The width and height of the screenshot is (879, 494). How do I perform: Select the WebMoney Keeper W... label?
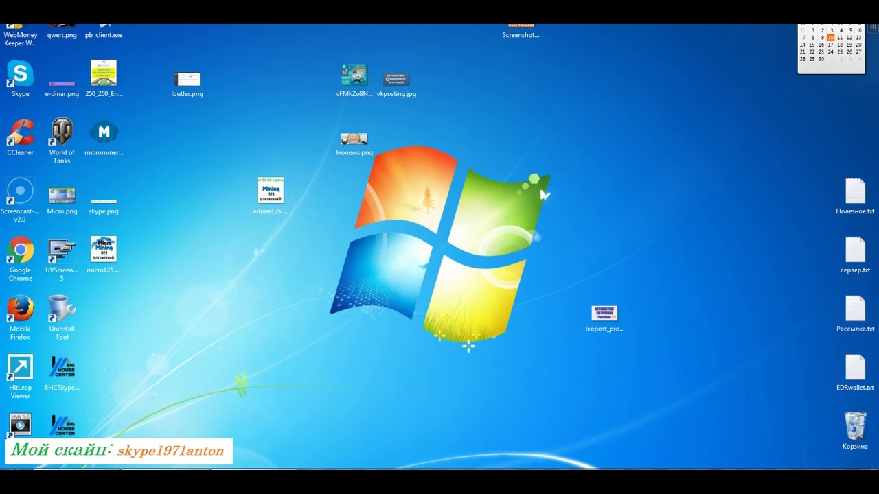coord(20,39)
